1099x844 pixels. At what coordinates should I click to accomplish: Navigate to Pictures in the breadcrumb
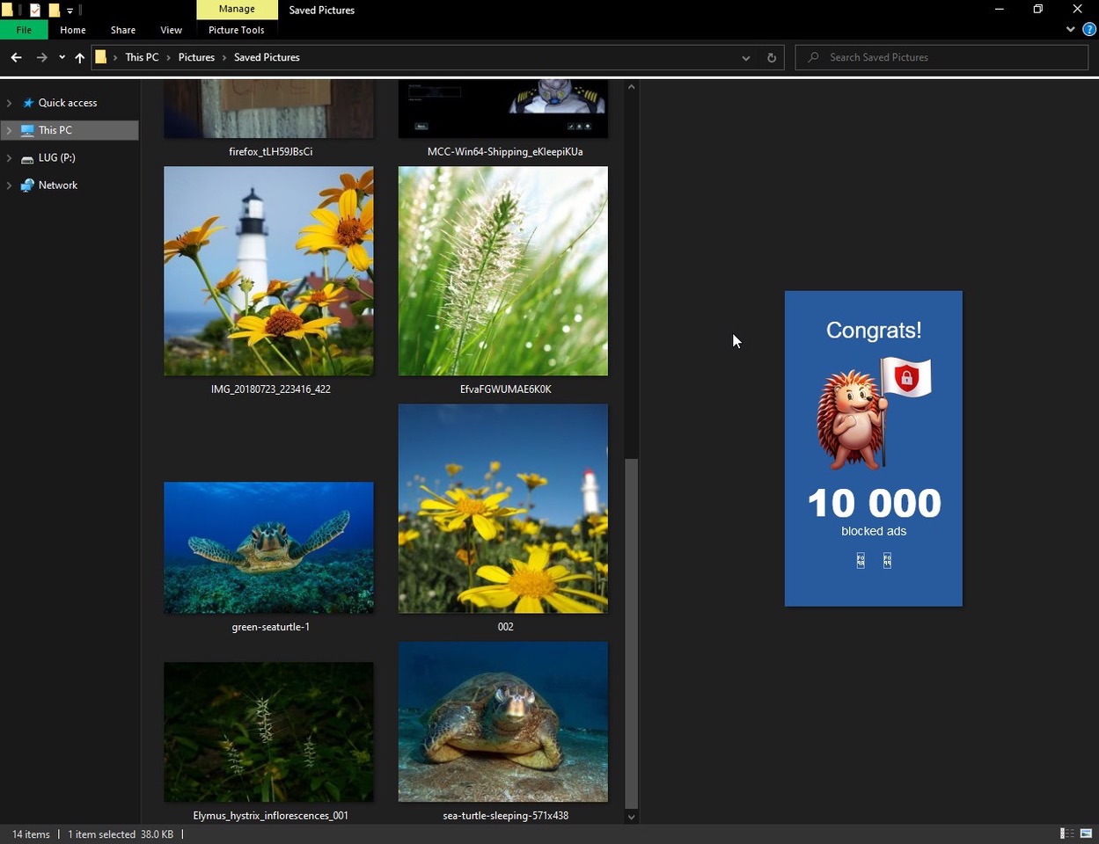pyautogui.click(x=196, y=58)
